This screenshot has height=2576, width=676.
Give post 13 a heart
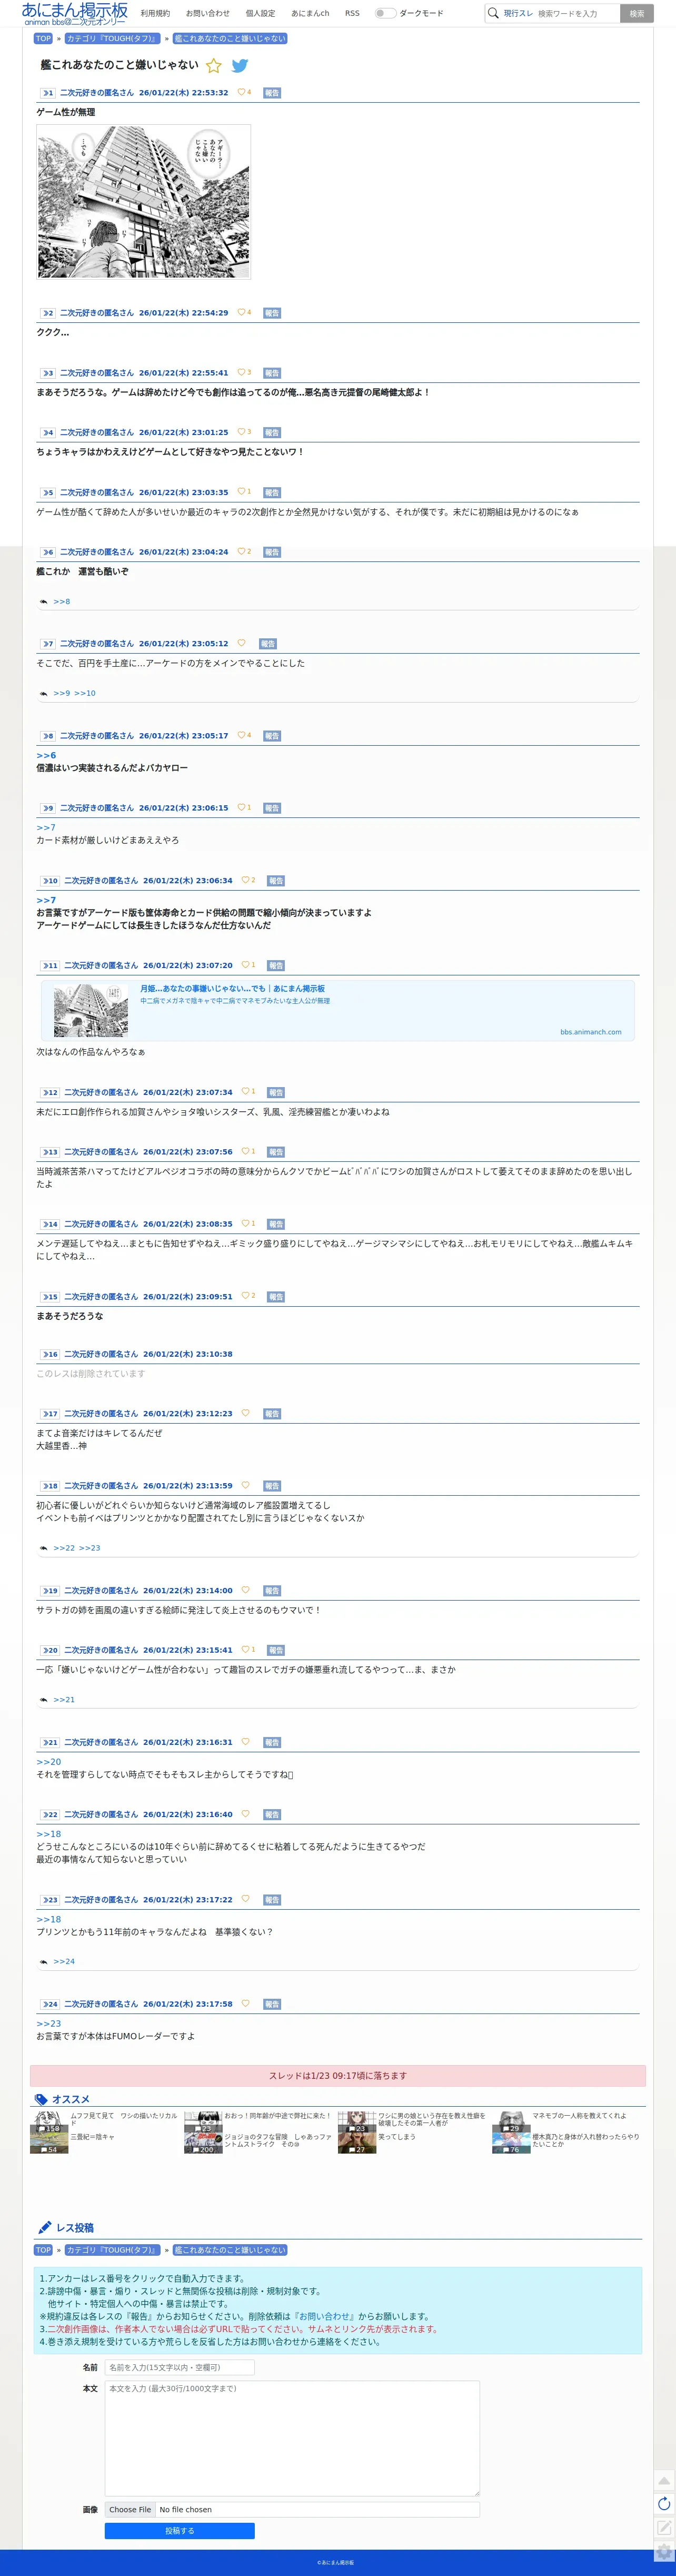click(245, 1151)
